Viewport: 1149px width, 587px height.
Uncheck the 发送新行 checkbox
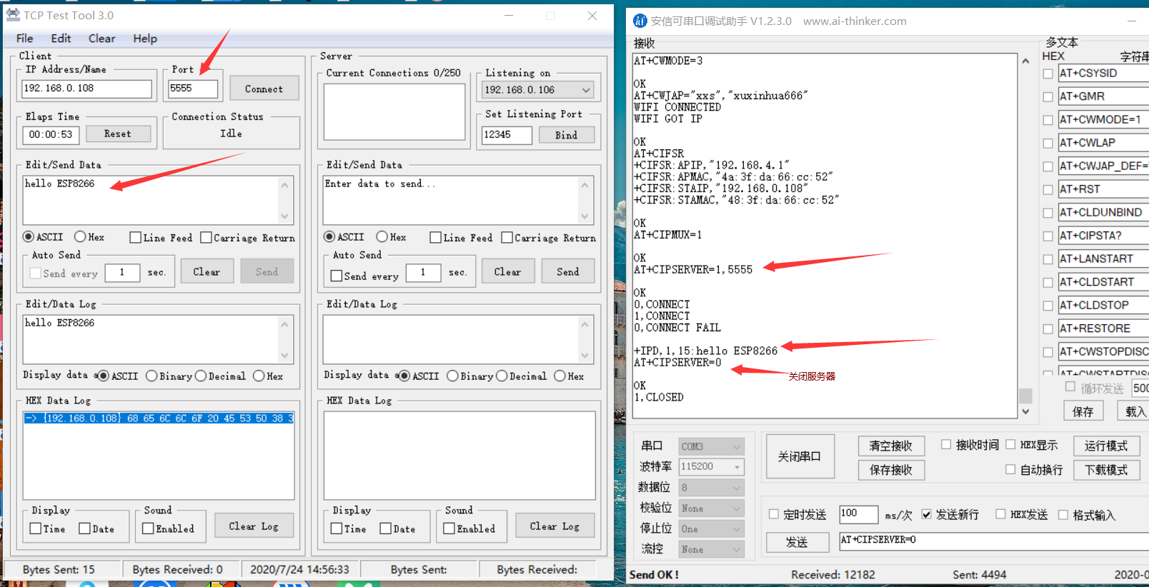927,514
